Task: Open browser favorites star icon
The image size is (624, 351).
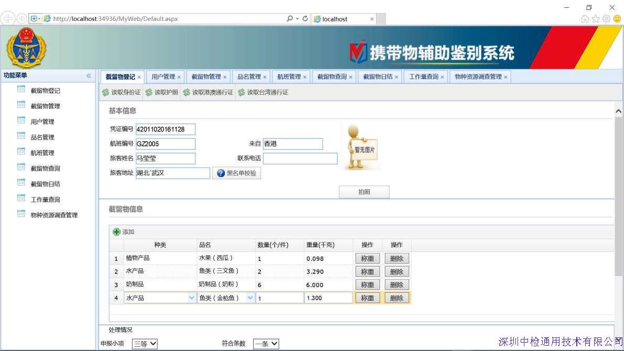Action: [x=595, y=19]
